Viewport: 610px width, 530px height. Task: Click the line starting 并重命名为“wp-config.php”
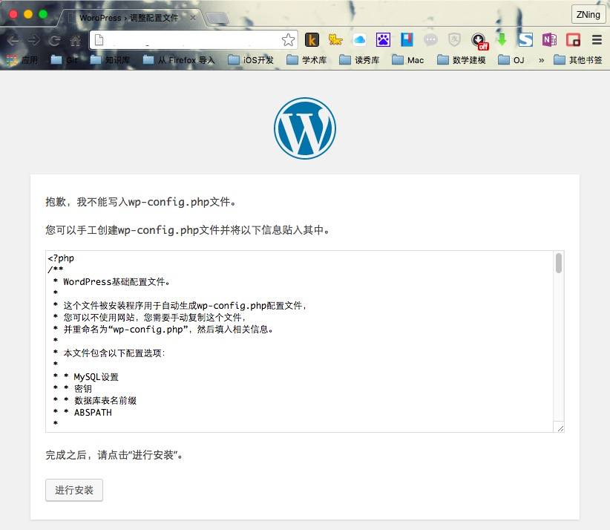click(x=168, y=330)
